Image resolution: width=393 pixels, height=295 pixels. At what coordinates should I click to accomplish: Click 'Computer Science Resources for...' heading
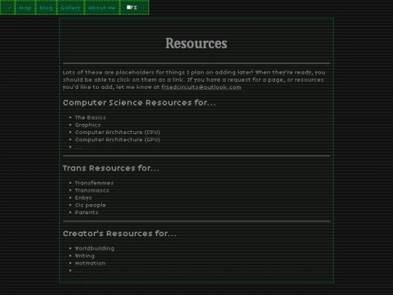139,103
